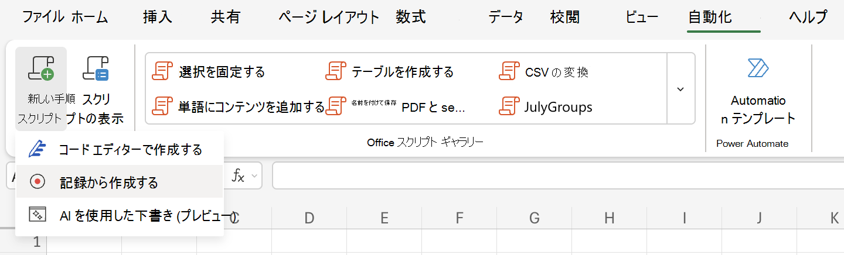The width and height of the screenshot is (844, 255).
Task: Run the JulyGroups script
Action: pos(558,107)
